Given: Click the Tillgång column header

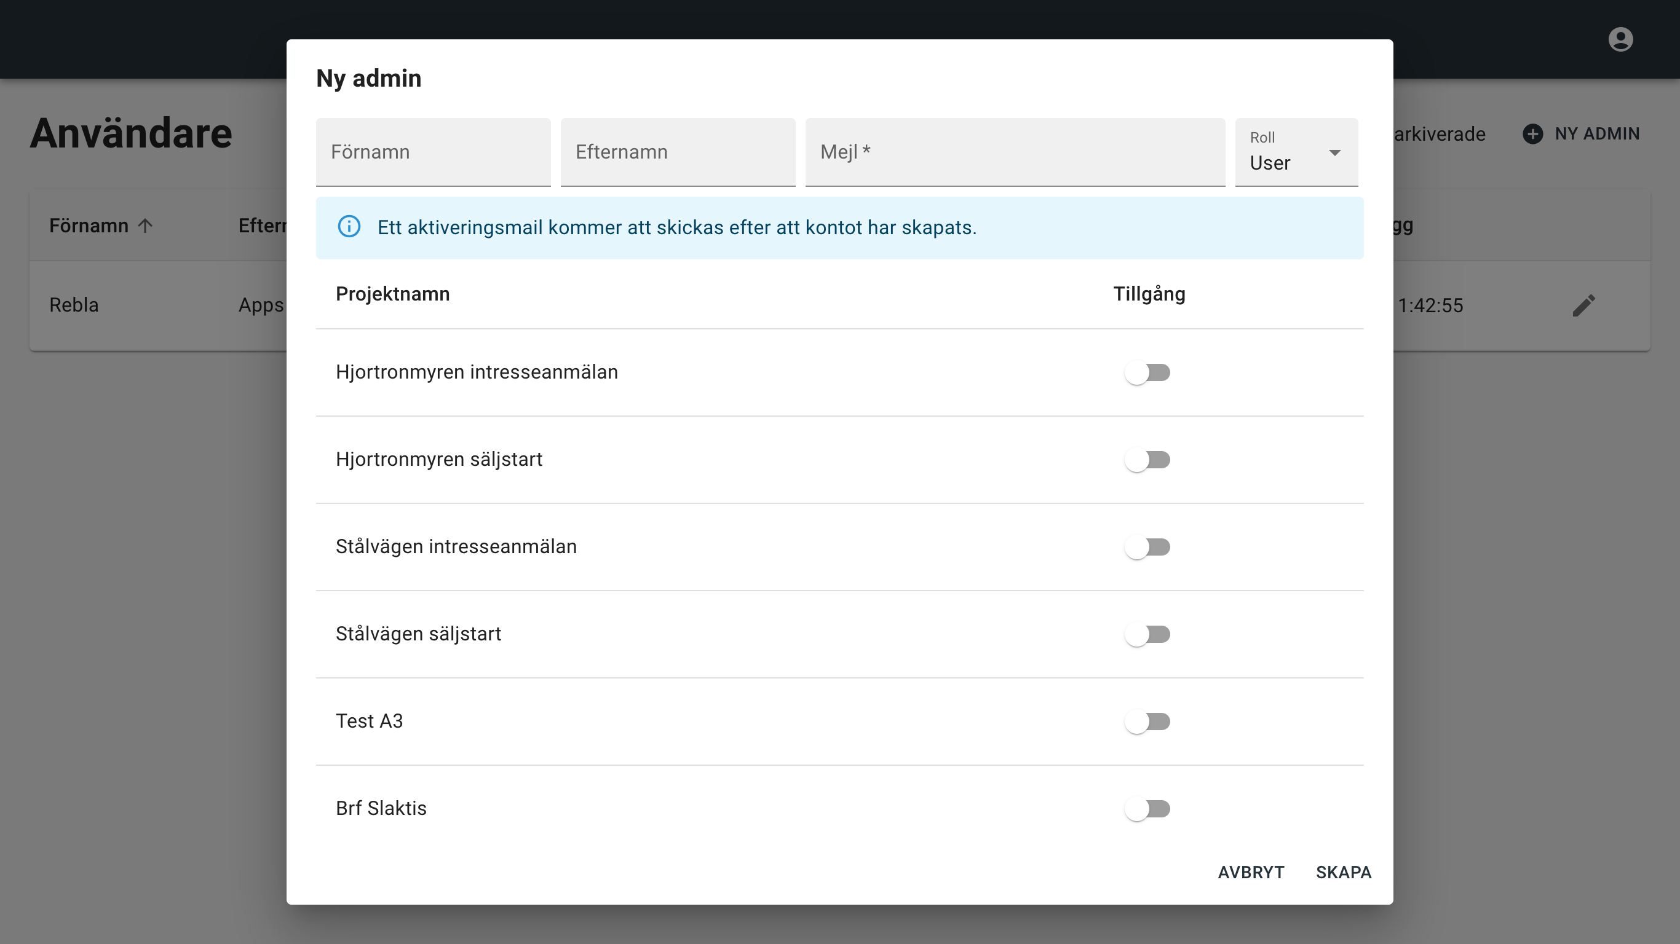Looking at the screenshot, I should coord(1149,294).
